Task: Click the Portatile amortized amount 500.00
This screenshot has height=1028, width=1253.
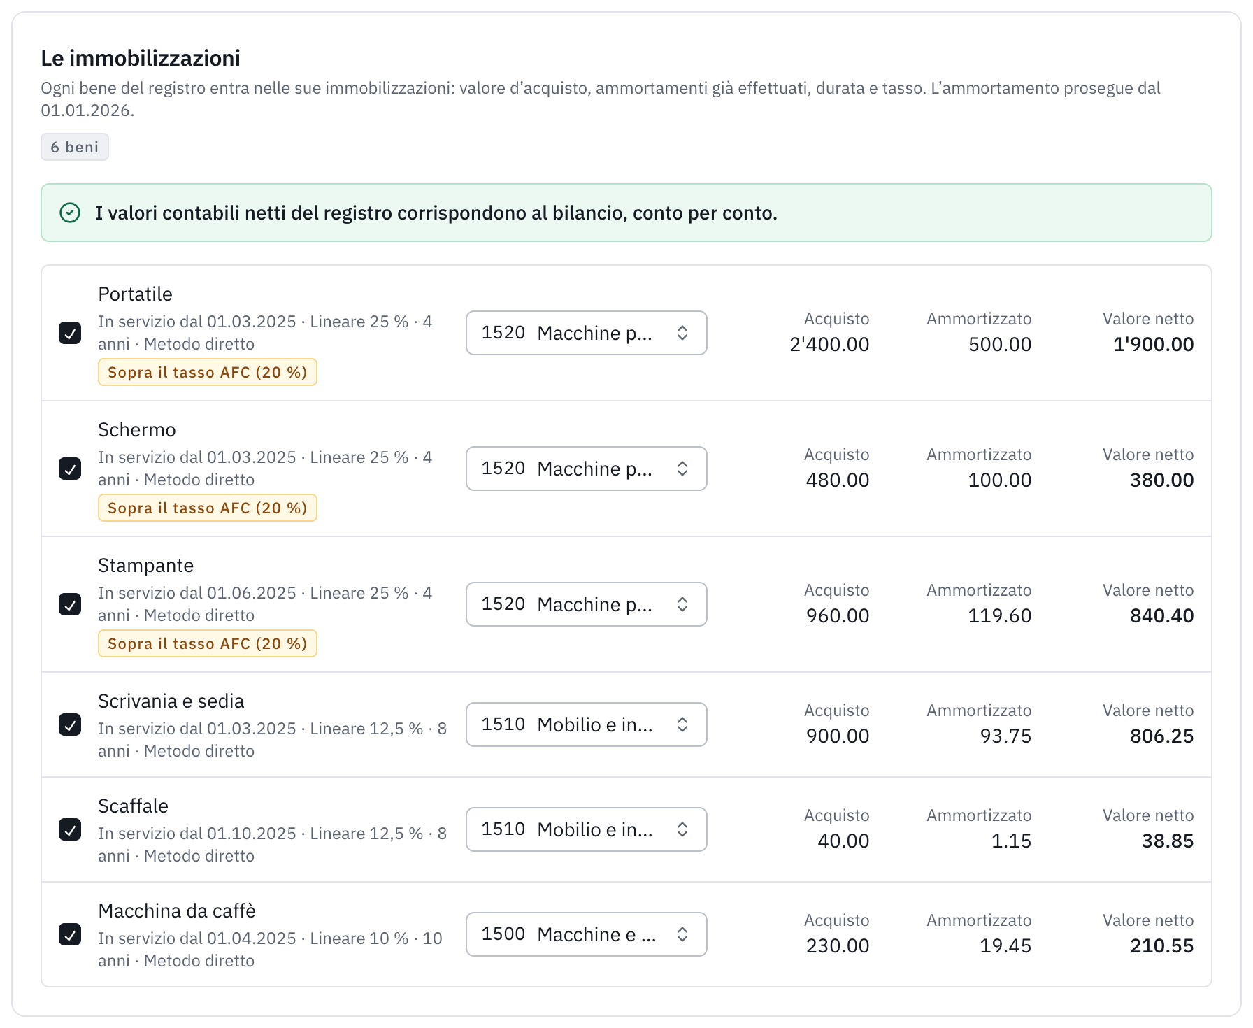Action: tap(1000, 344)
